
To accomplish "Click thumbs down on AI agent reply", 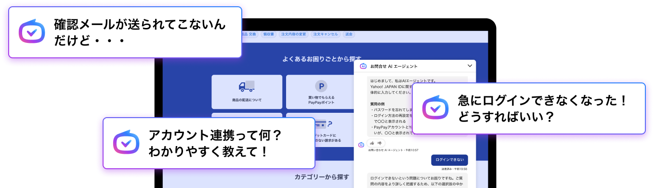I will pyautogui.click(x=379, y=143).
